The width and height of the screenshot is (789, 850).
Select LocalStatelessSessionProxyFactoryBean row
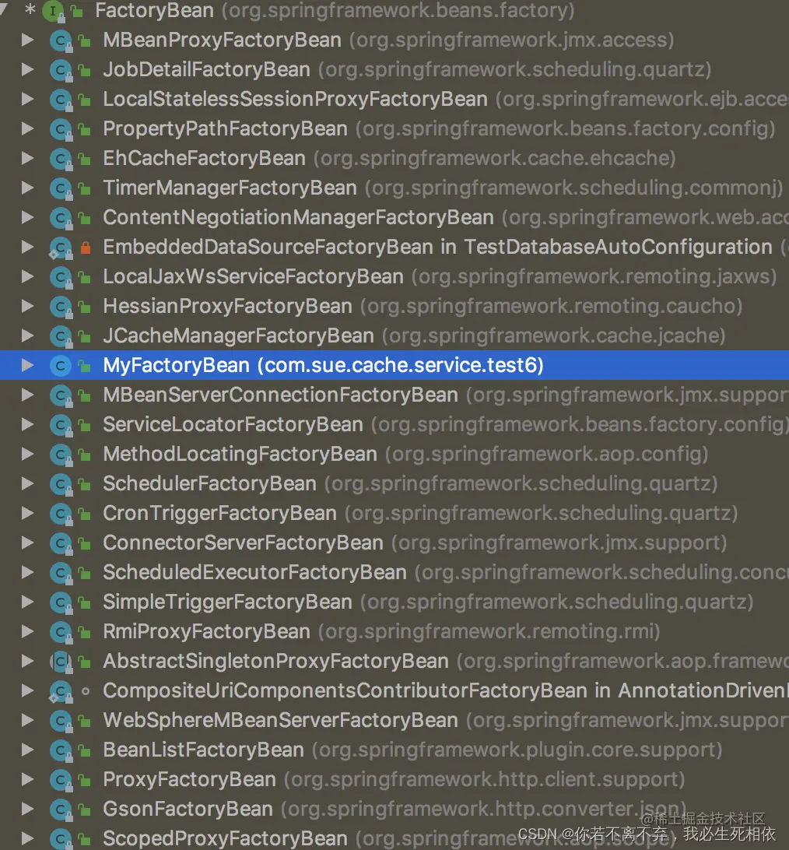pyautogui.click(x=394, y=99)
